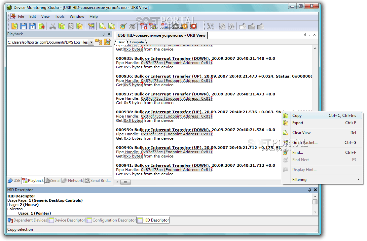Image resolution: width=367 pixels, height=241 pixels.
Task: Click the Export toolbar icon after the clipboard
Action: (x=80, y=26)
